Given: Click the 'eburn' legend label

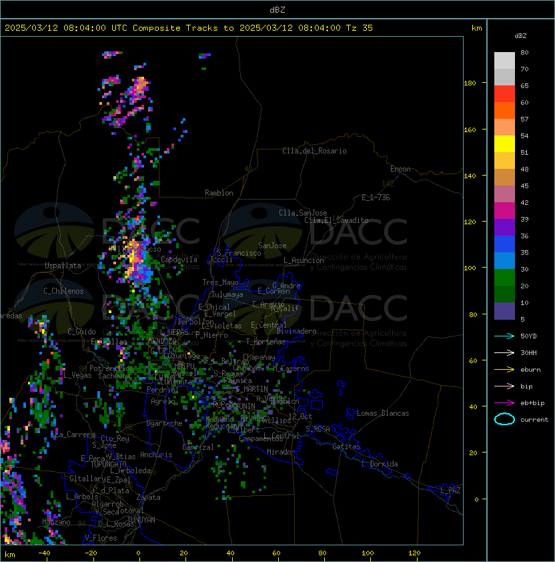Looking at the screenshot, I should coord(530,370).
